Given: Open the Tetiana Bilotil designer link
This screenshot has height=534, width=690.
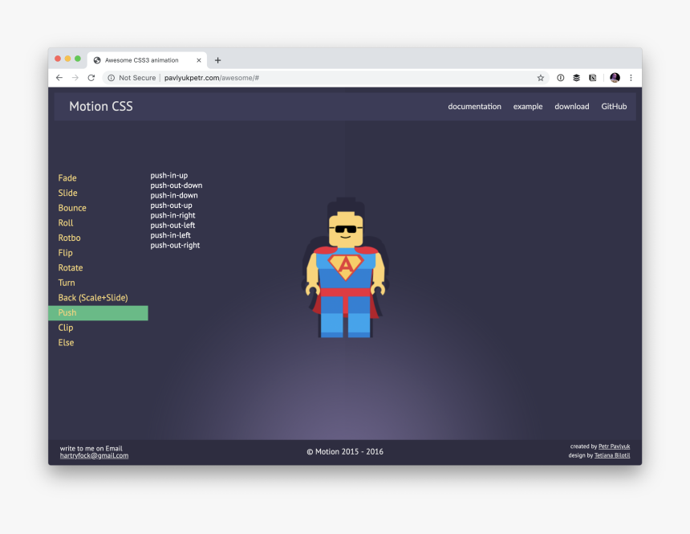Looking at the screenshot, I should pos(612,455).
